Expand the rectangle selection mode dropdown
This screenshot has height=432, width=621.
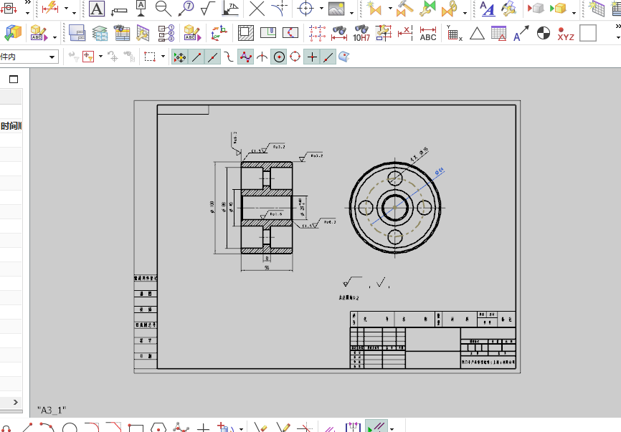[163, 57]
